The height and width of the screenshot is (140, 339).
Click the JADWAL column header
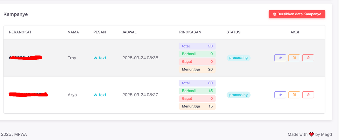tap(129, 32)
